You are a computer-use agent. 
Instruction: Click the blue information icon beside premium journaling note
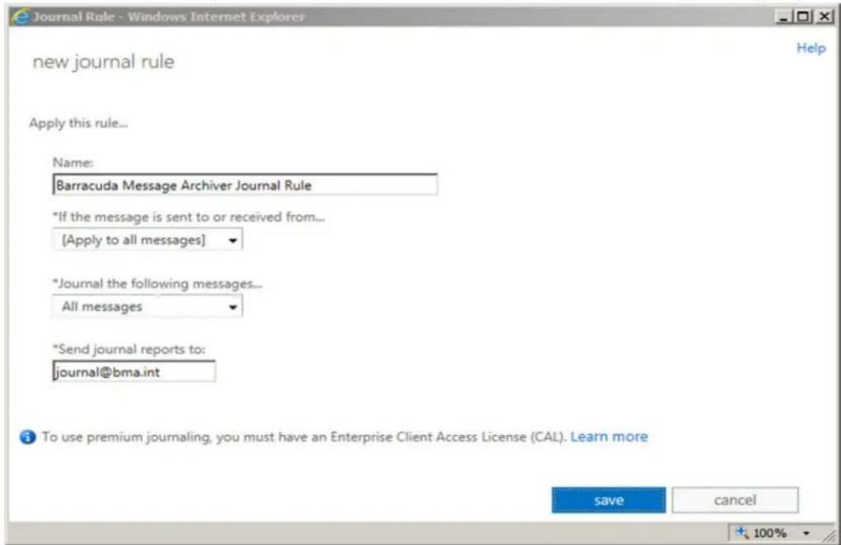coord(28,438)
